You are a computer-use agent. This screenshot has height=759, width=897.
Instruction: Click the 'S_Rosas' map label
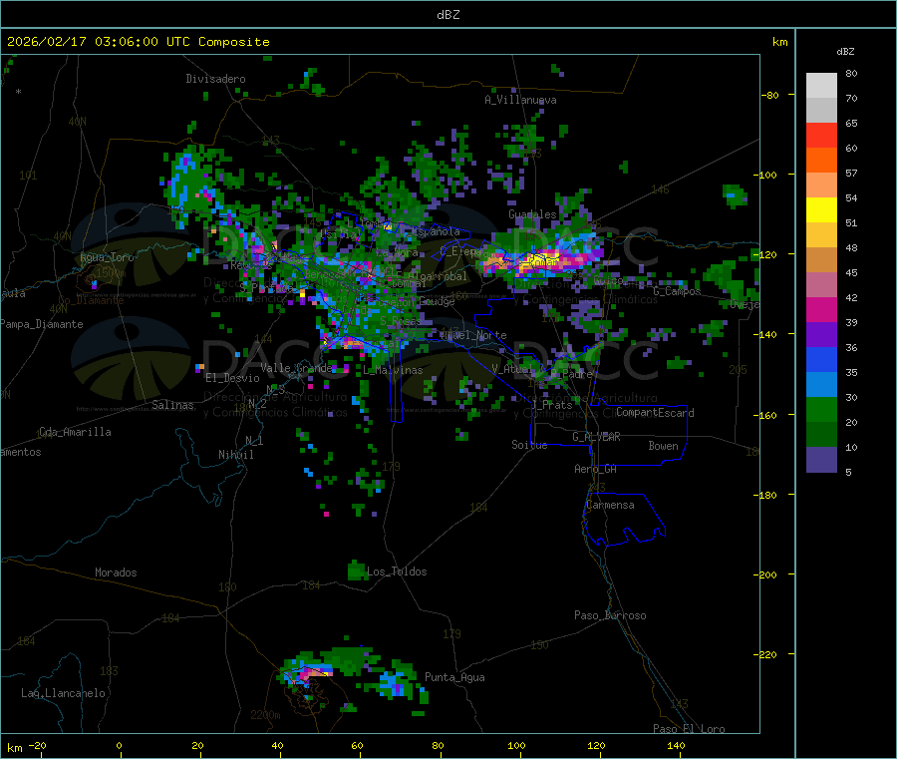tap(401, 321)
